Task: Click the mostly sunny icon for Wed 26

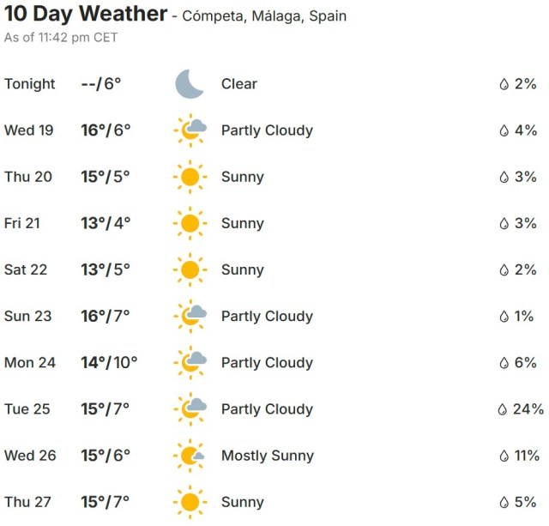Action: click(x=190, y=456)
